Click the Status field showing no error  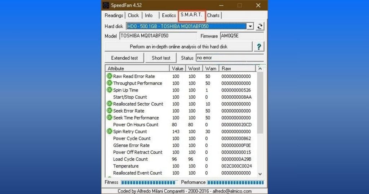[230, 58]
